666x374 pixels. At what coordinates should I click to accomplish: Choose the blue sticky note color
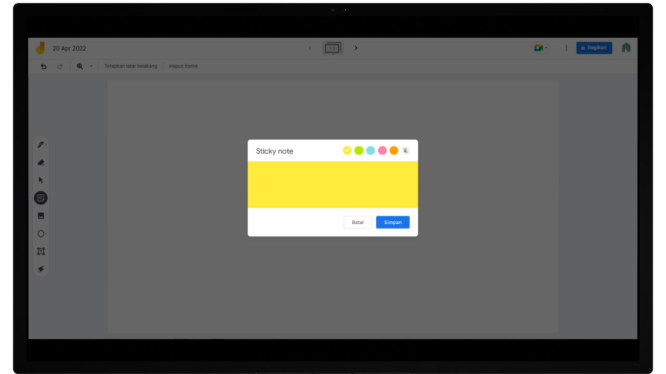370,151
